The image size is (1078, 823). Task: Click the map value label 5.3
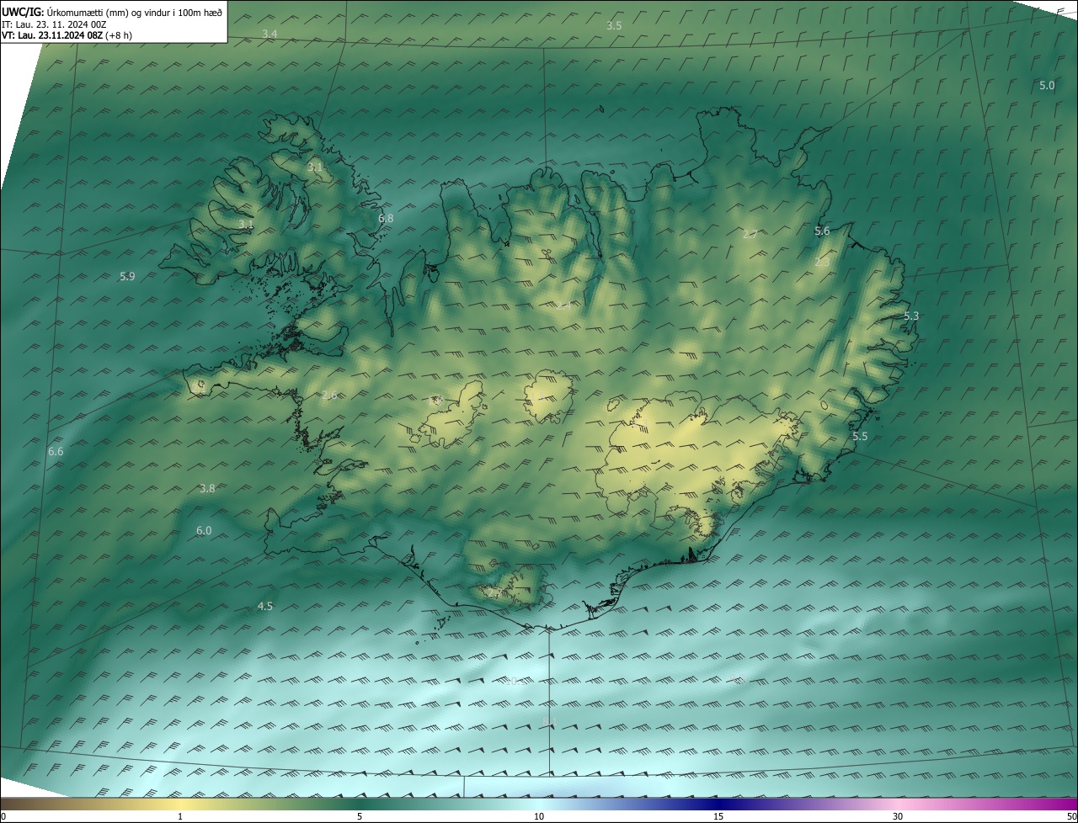coord(911,316)
